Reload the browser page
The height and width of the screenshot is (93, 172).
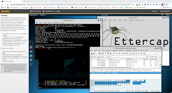(8, 5)
